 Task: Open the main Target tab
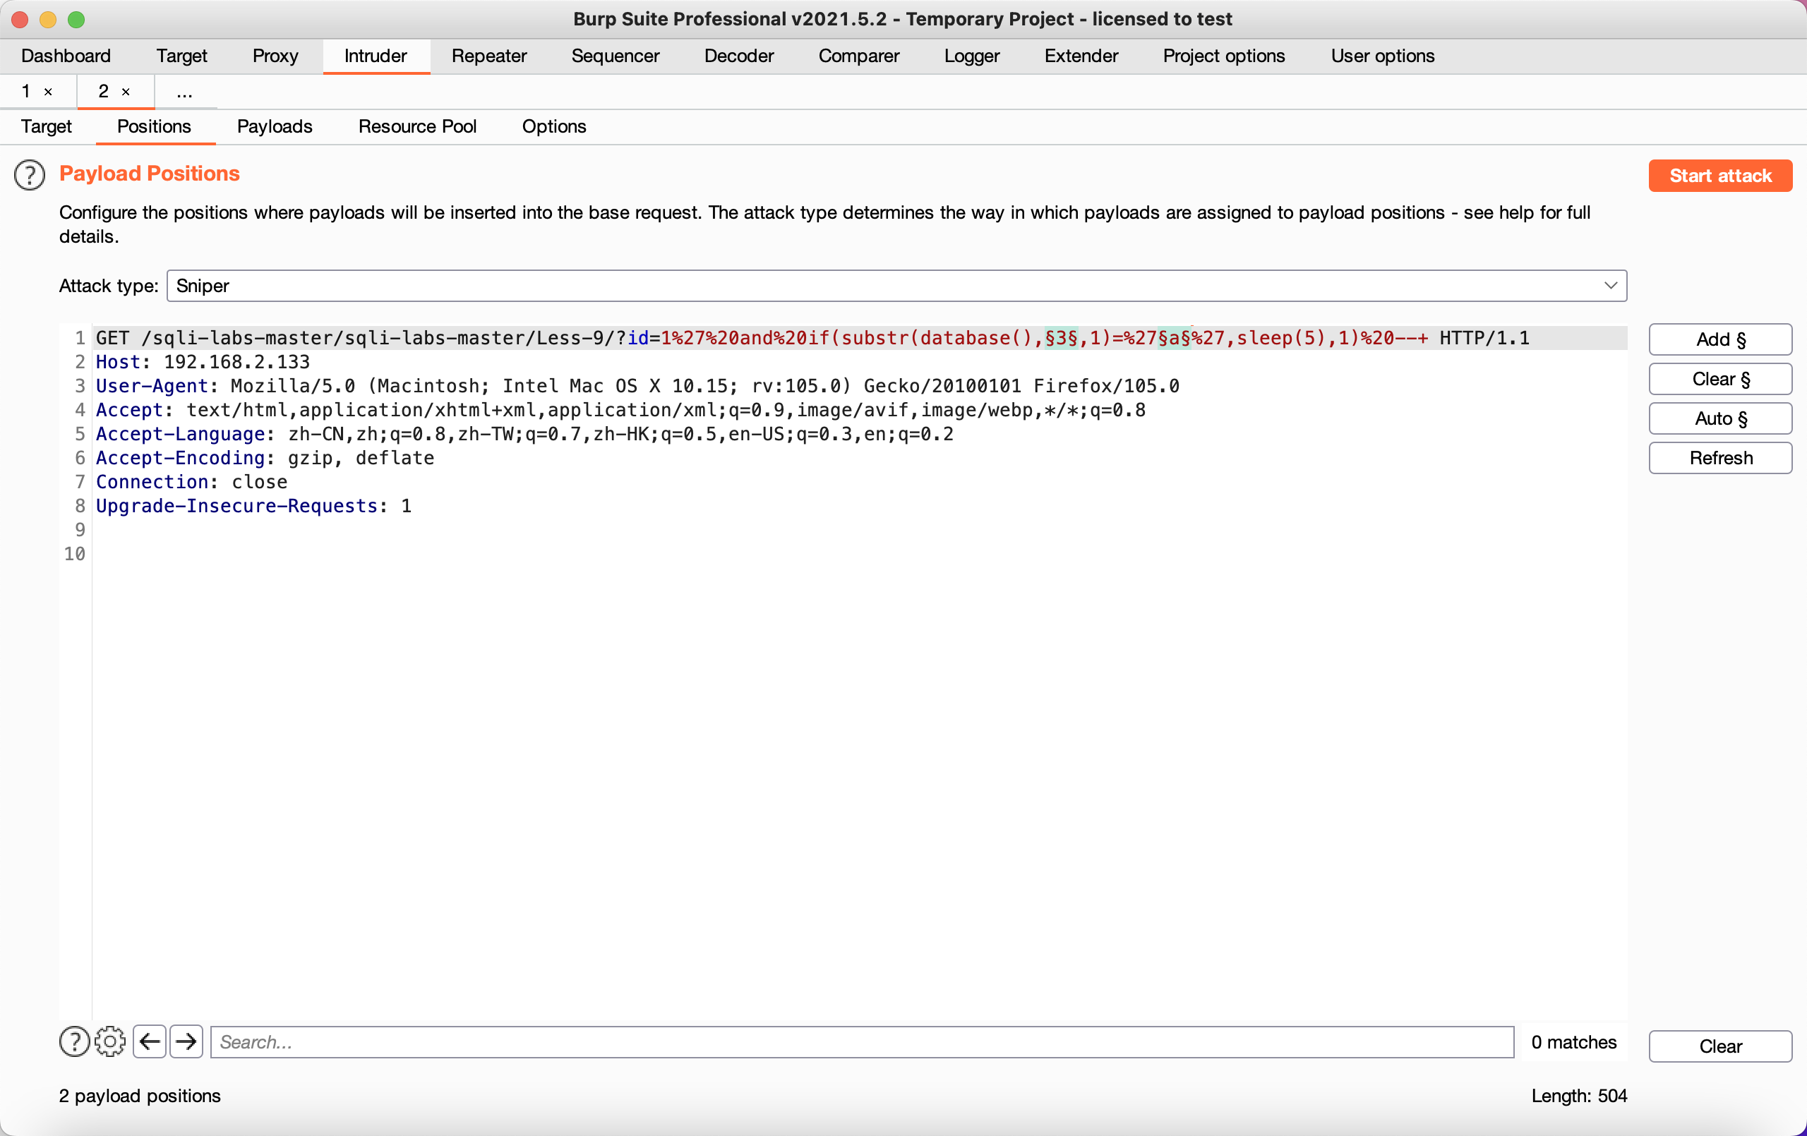pos(181,56)
